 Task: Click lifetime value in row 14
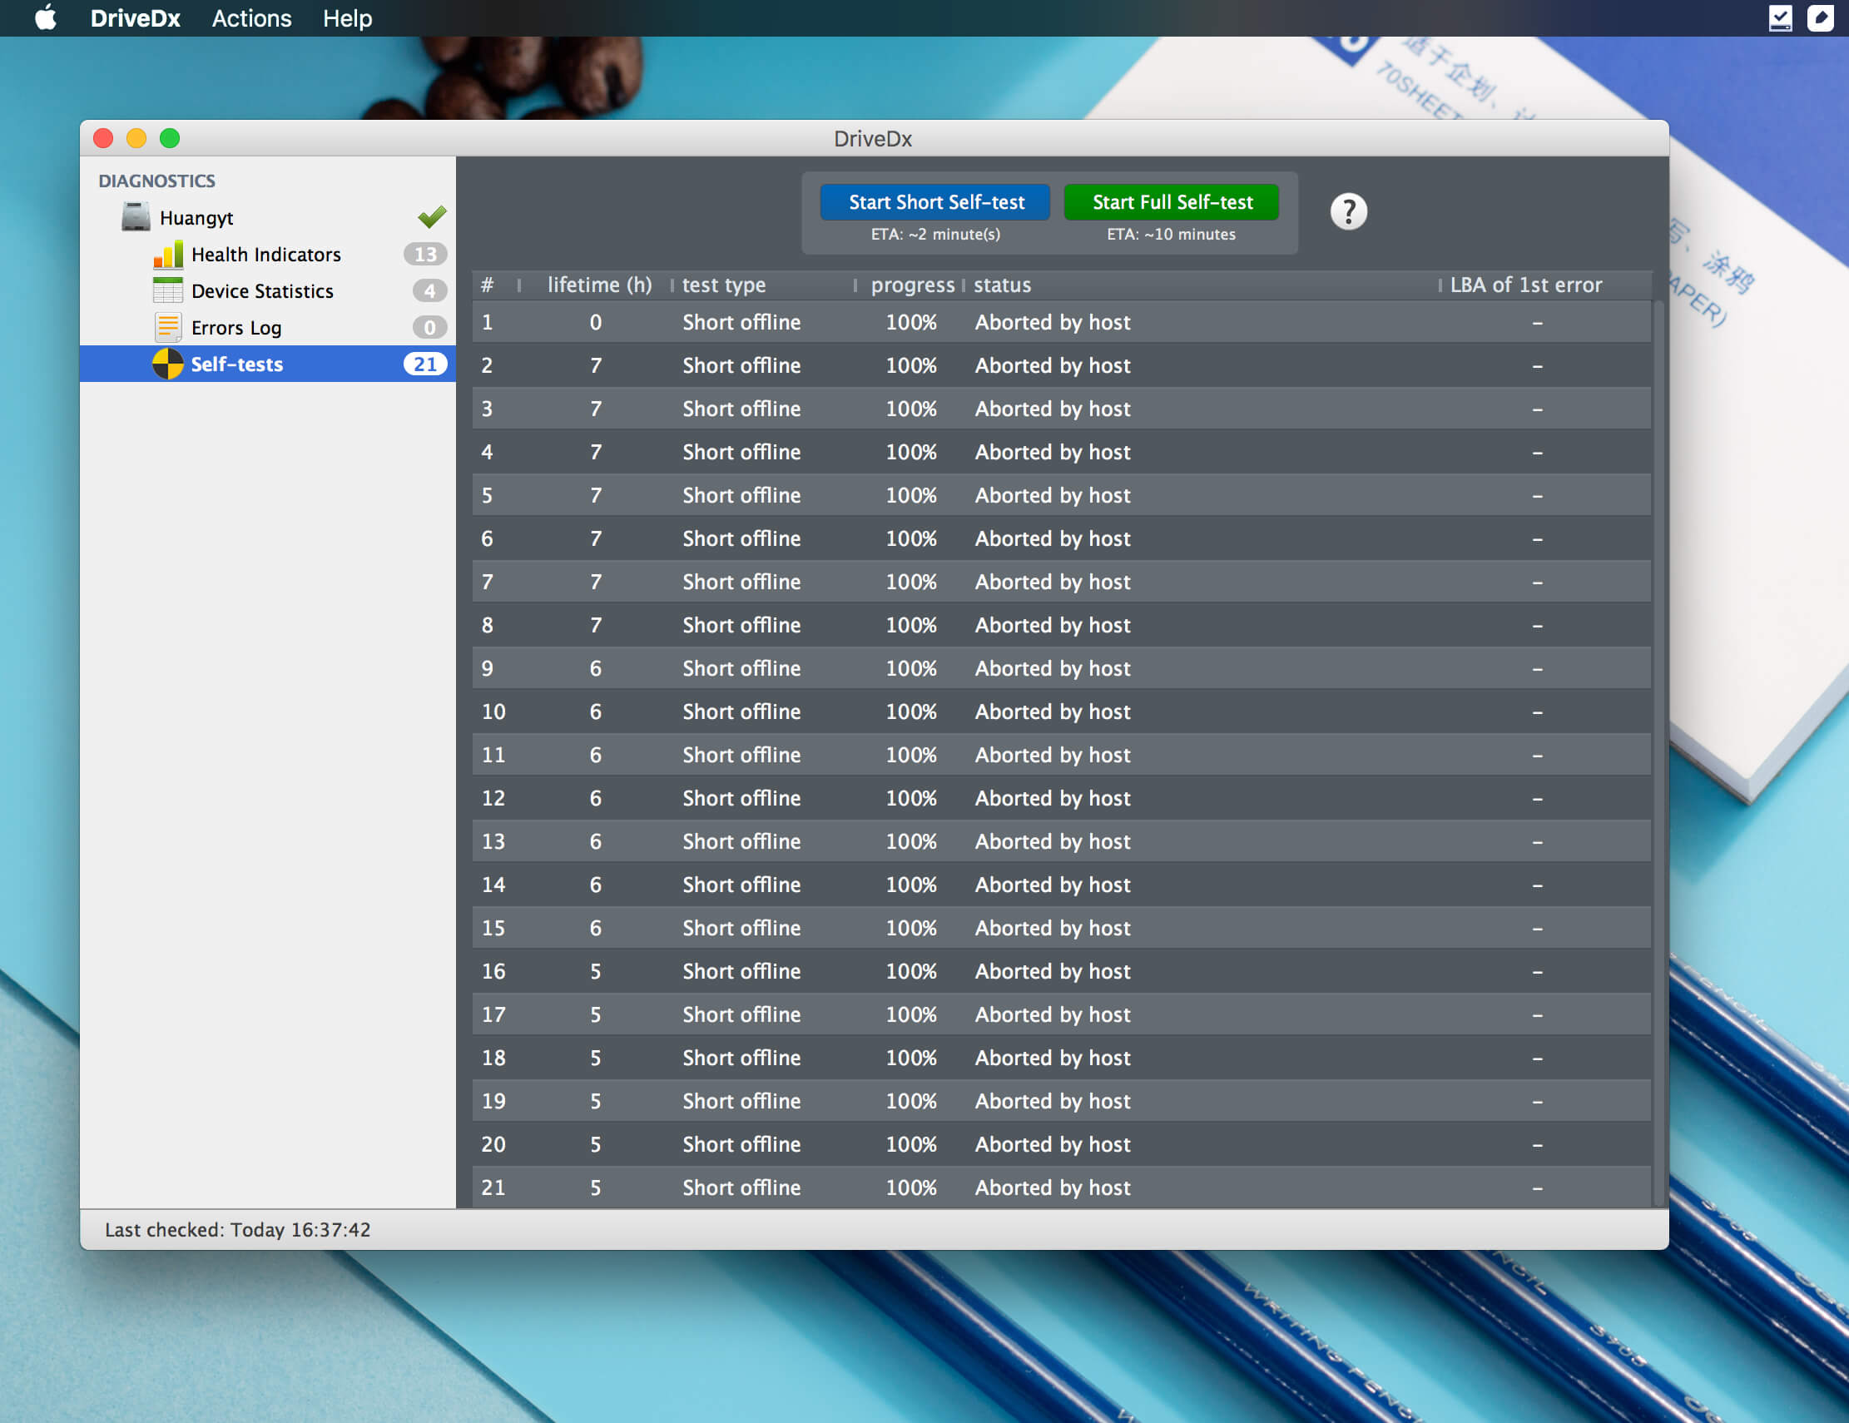pos(595,885)
